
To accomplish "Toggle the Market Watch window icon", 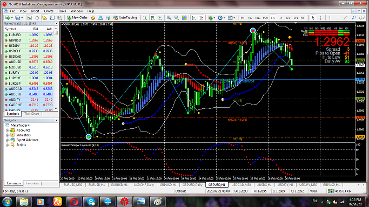I will (29, 18).
